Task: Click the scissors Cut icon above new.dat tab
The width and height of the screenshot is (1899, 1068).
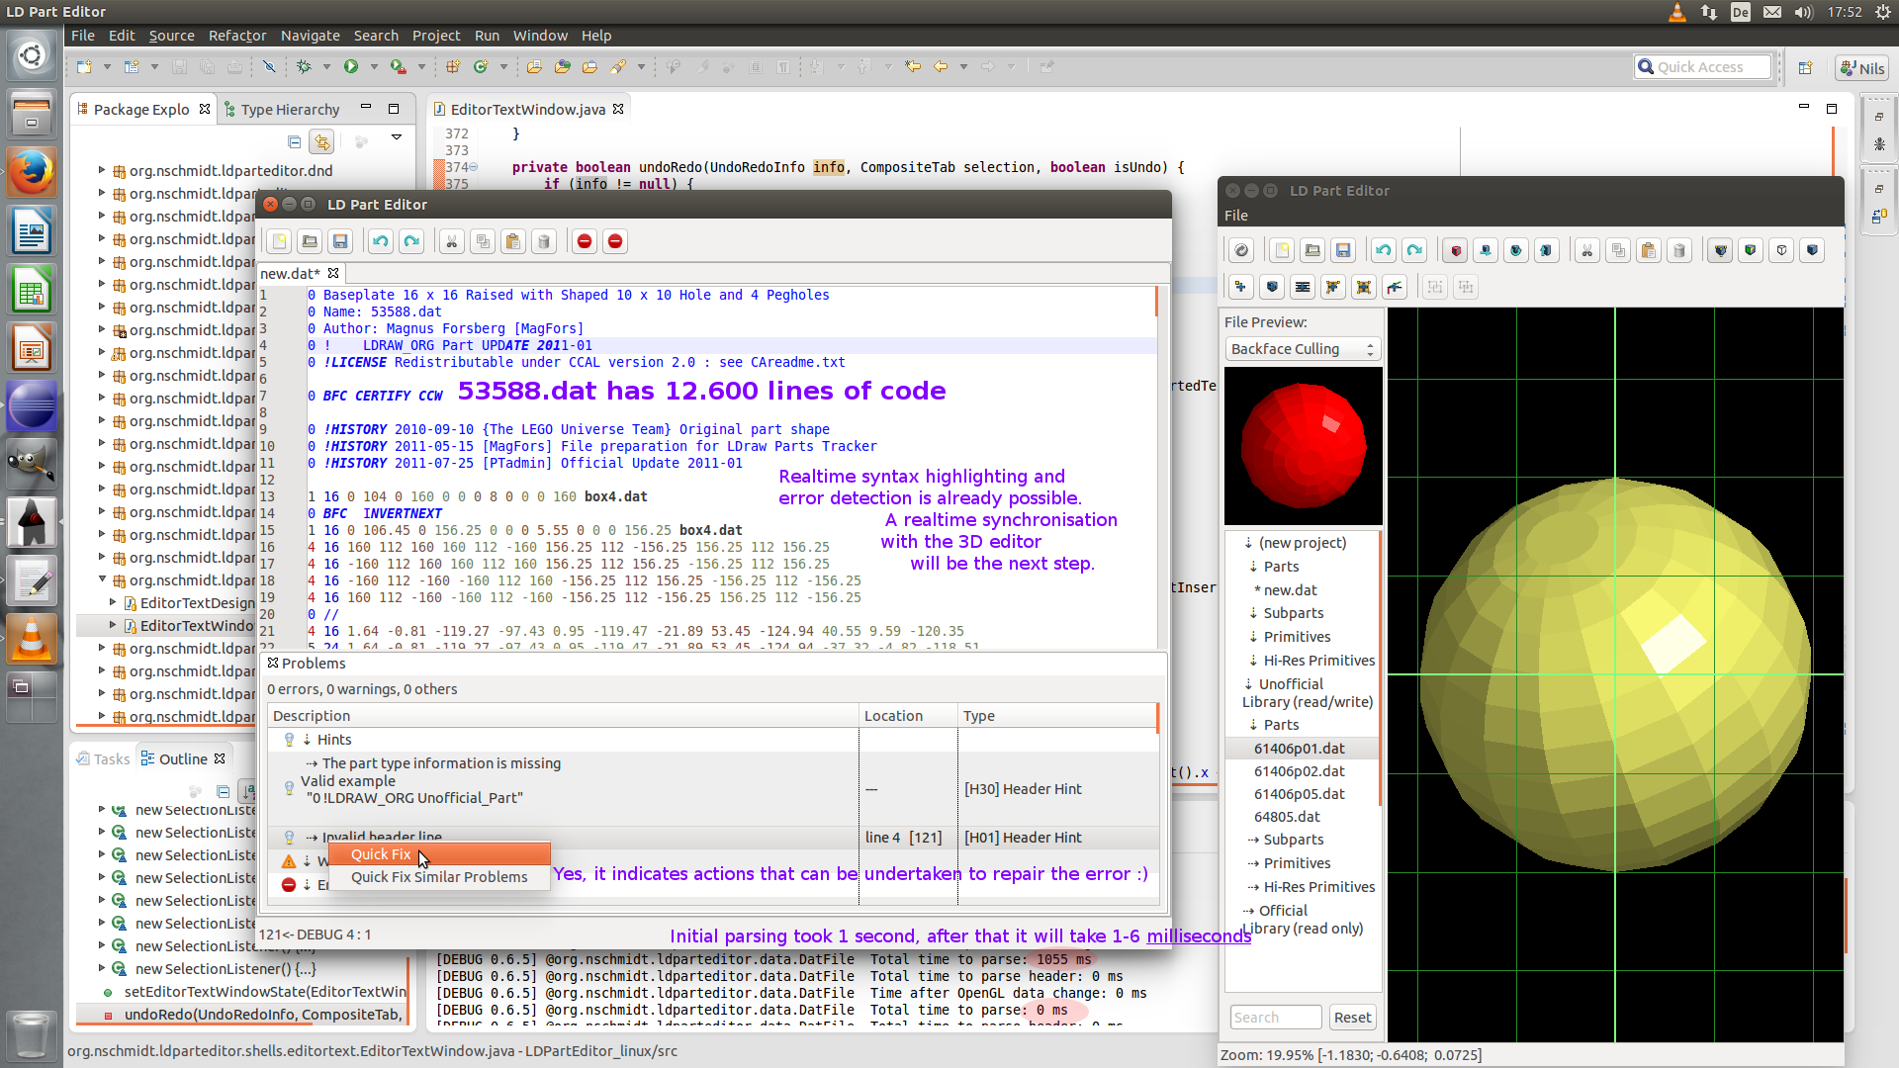Action: pyautogui.click(x=452, y=242)
